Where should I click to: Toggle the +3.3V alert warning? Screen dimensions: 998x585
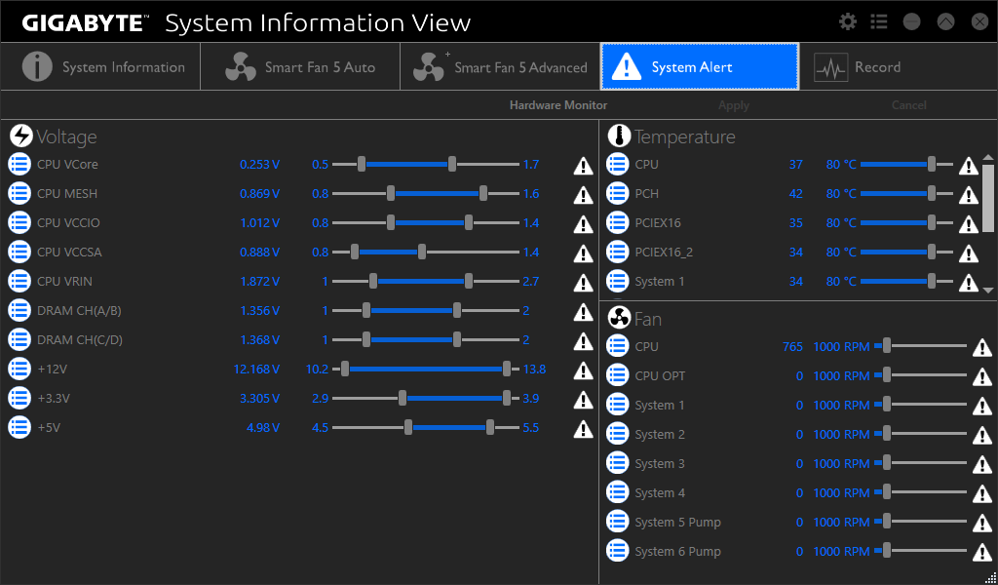click(583, 400)
